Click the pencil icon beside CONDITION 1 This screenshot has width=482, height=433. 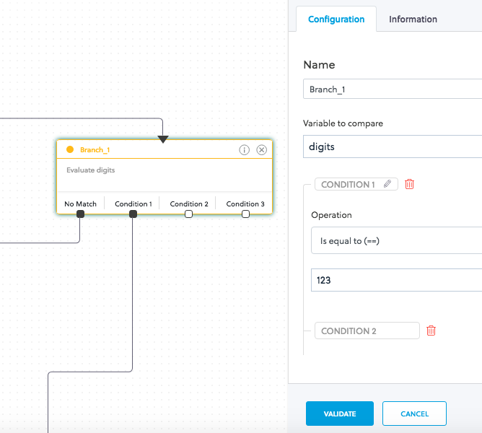pyautogui.click(x=387, y=185)
